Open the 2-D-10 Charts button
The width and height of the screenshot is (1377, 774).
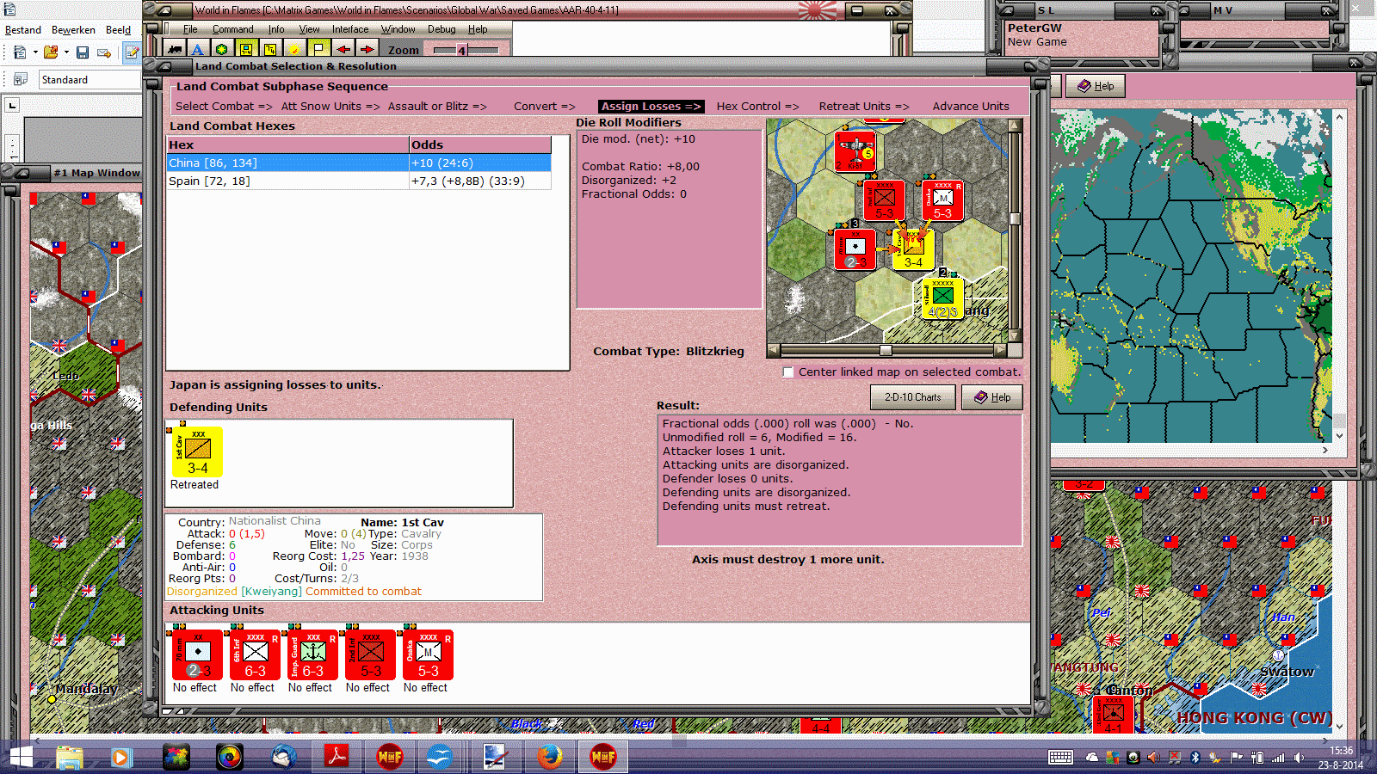pyautogui.click(x=912, y=396)
